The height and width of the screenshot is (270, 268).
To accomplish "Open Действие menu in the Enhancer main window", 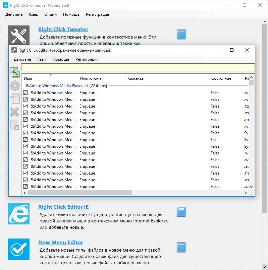I will coord(14,14).
